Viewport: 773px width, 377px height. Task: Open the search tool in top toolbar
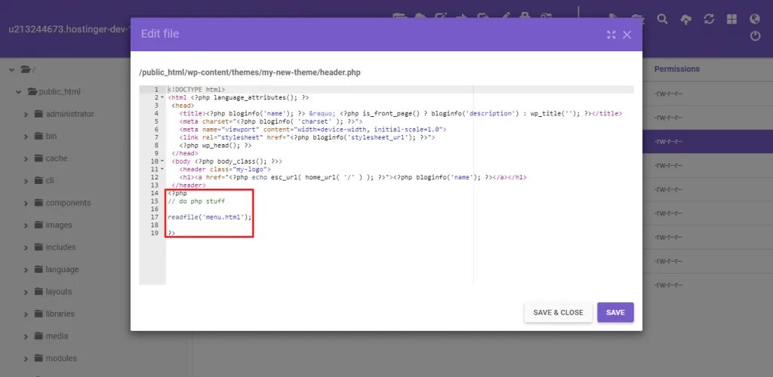coord(663,19)
